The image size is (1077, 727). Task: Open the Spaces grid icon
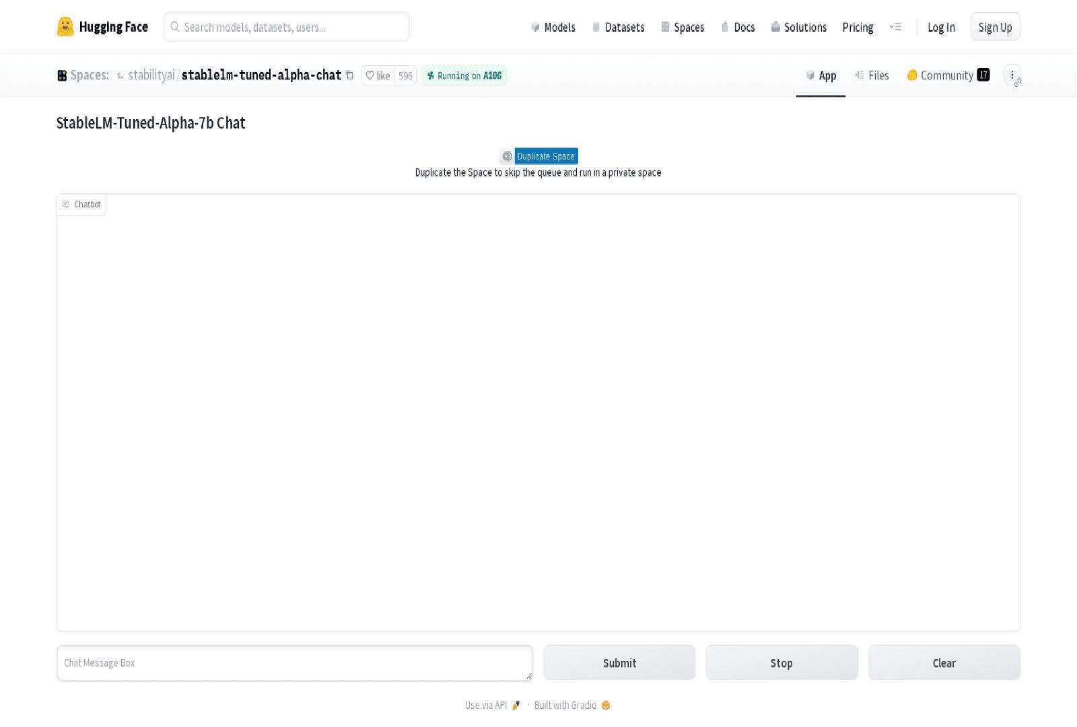[x=61, y=75]
